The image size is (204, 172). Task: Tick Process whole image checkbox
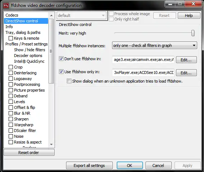[111, 14]
